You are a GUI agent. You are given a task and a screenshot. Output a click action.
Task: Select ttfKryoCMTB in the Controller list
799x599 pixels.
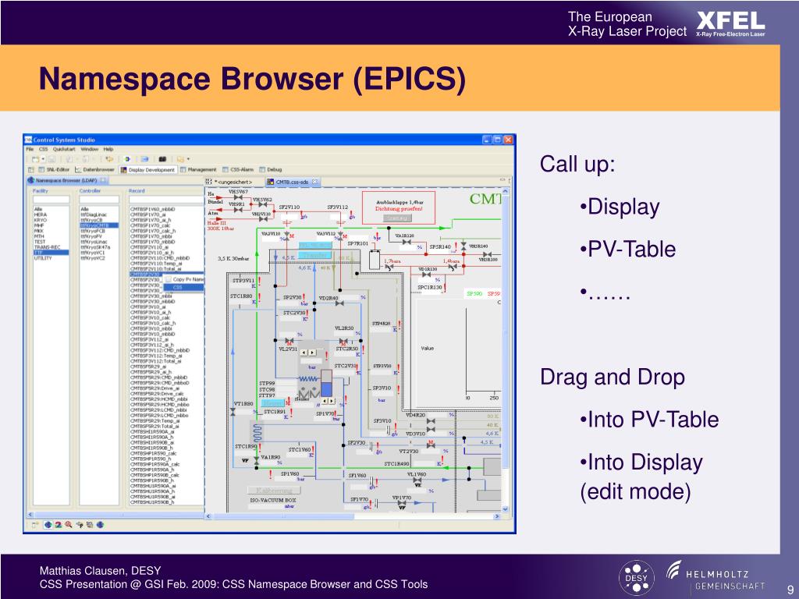coord(99,225)
